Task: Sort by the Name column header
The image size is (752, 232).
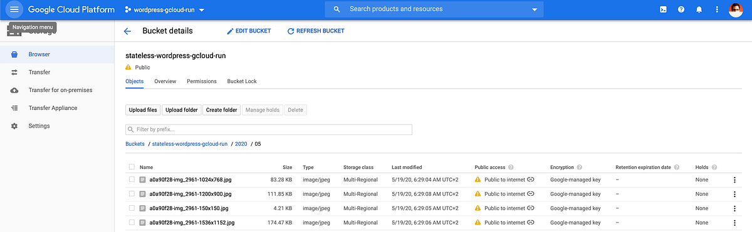Action: click(146, 168)
